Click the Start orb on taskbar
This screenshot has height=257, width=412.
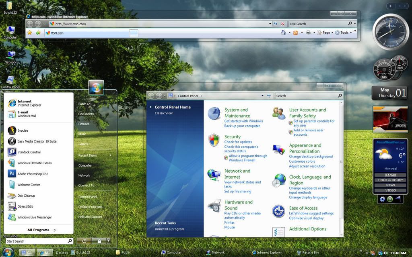click(8, 252)
